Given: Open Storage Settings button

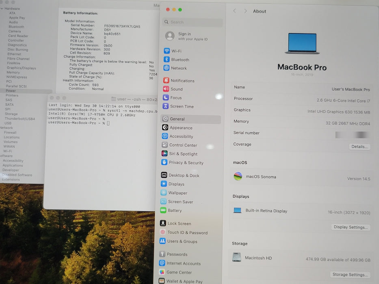Looking at the screenshot, I should [x=350, y=275].
